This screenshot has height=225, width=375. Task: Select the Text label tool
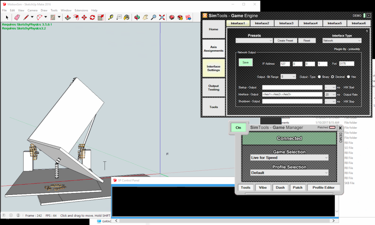pos(119,17)
